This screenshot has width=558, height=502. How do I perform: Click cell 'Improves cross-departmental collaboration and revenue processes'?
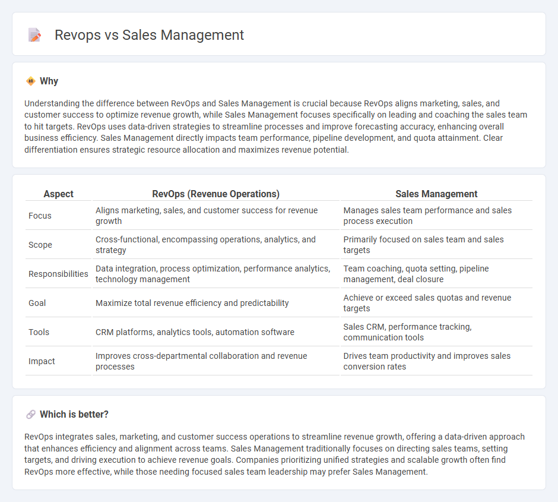pyautogui.click(x=215, y=361)
